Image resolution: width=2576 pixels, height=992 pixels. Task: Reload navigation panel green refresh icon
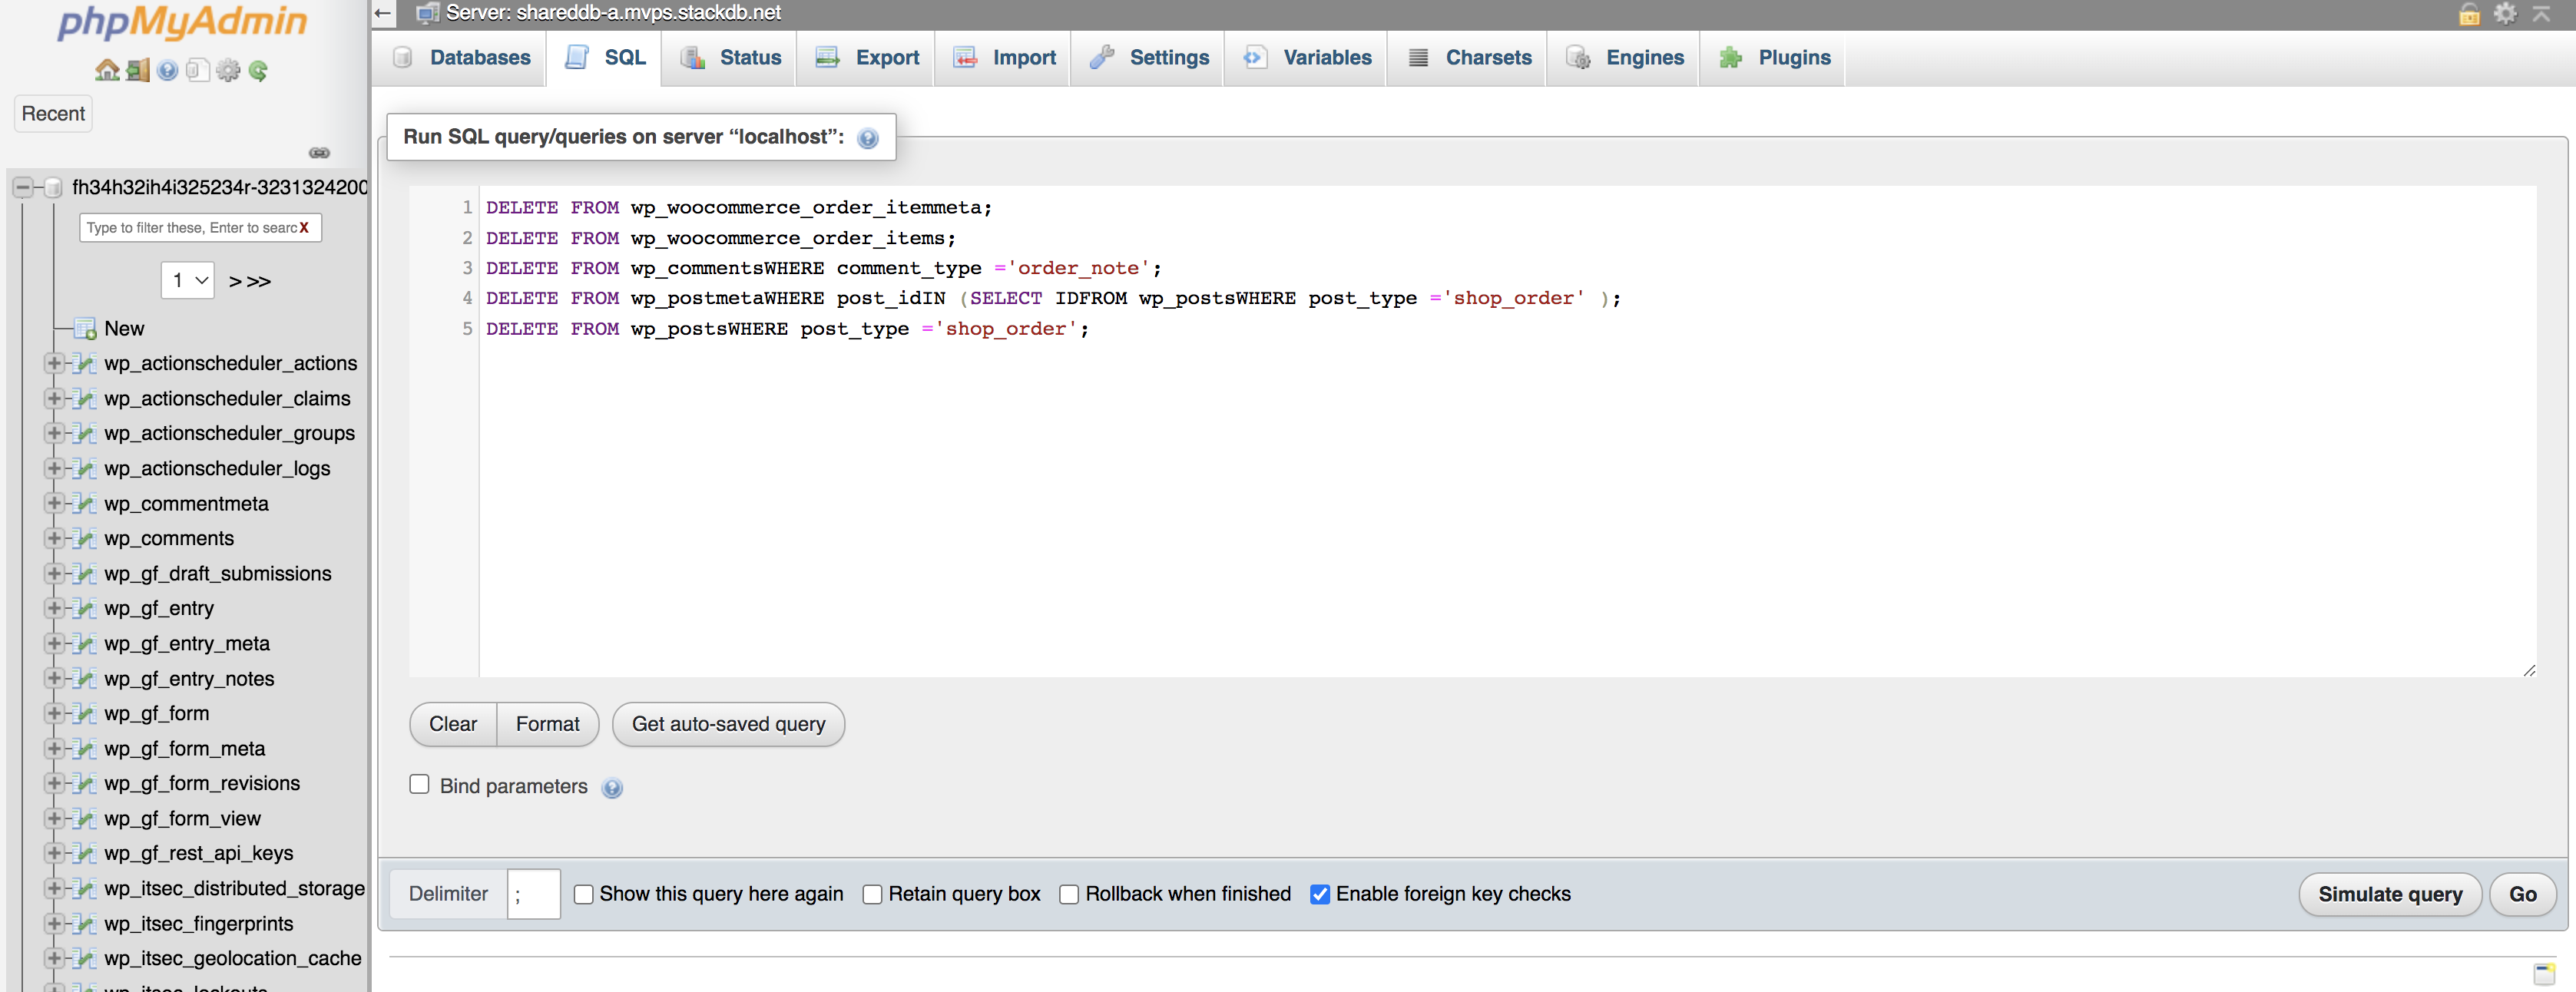(259, 70)
